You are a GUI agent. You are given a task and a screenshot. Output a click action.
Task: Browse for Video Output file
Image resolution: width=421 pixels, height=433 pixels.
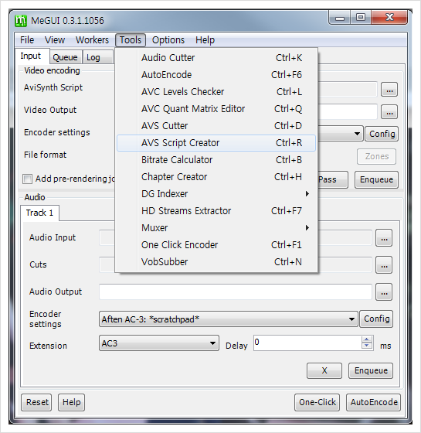(389, 112)
